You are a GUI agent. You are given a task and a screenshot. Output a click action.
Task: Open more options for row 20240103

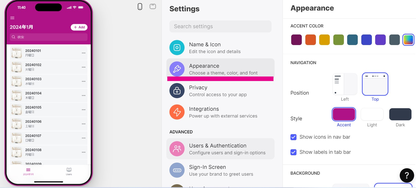[84, 81]
